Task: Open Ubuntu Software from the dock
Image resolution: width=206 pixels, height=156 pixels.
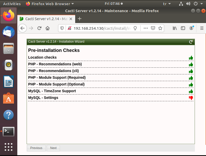Action: [x=9, y=98]
